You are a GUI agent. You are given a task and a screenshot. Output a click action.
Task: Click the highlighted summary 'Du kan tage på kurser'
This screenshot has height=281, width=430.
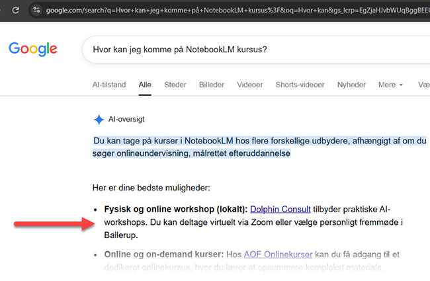pyautogui.click(x=259, y=147)
